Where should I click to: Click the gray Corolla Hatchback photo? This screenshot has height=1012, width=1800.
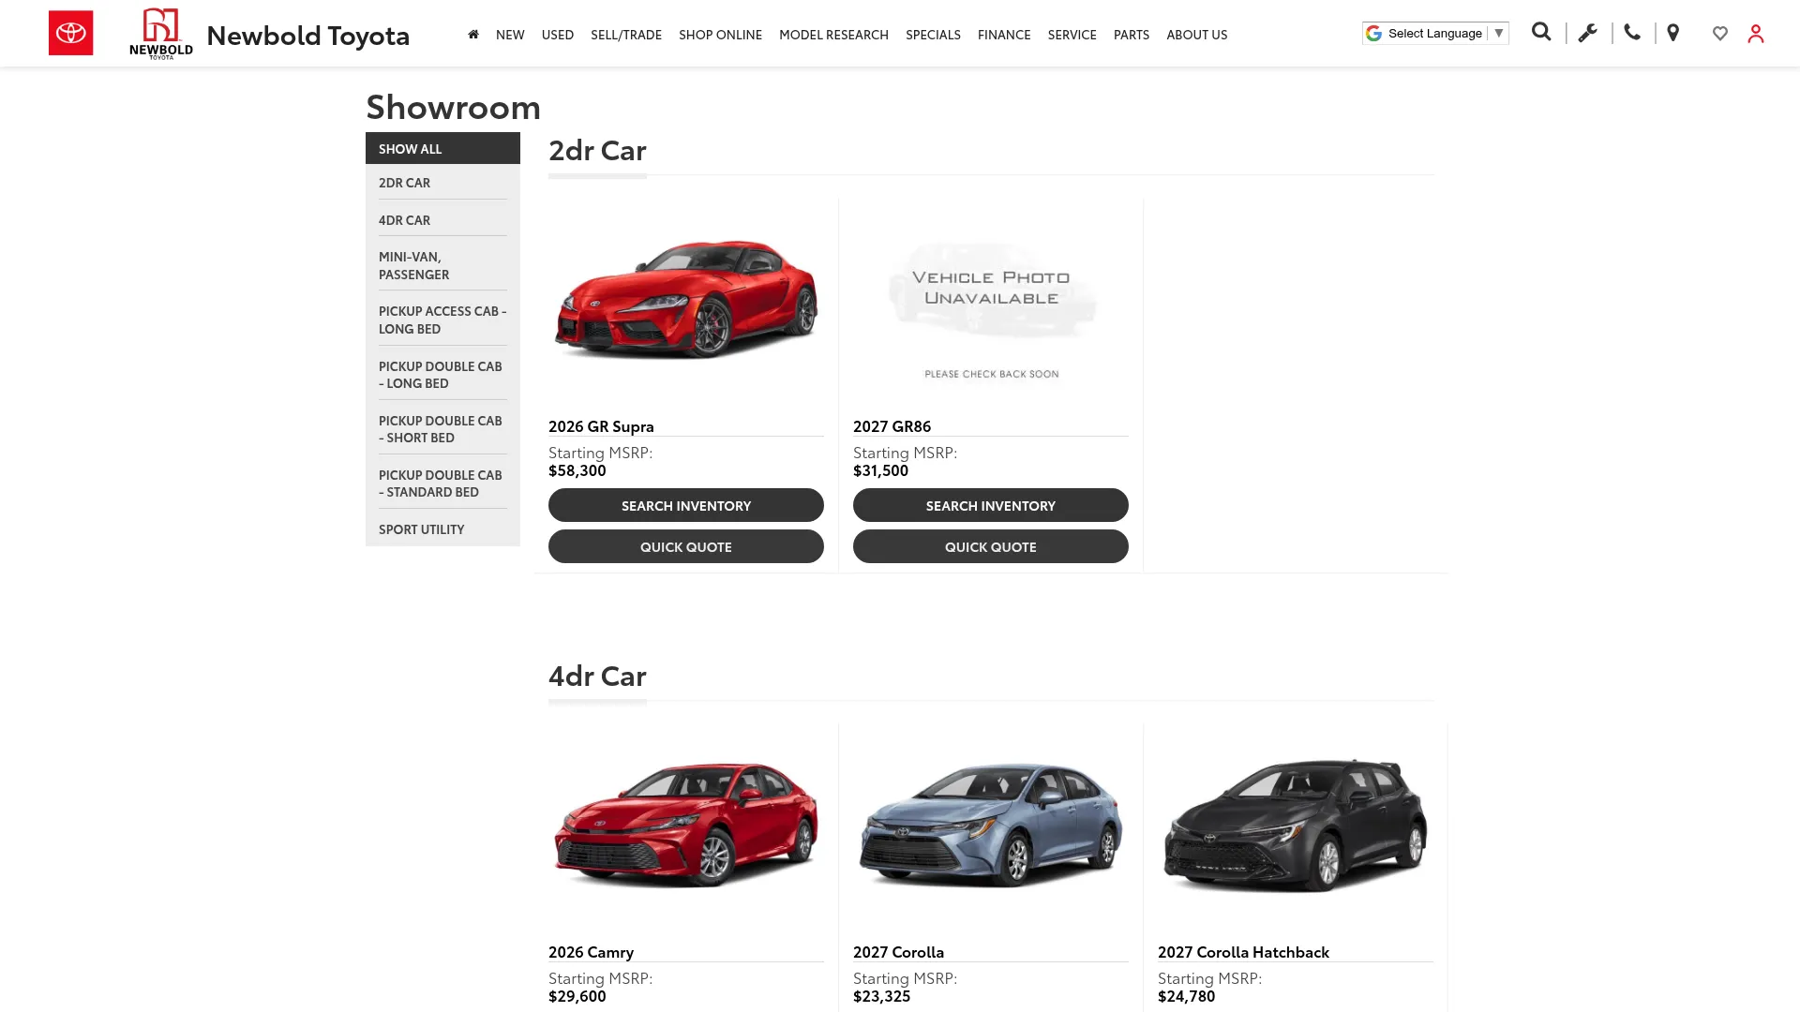click(x=1296, y=825)
